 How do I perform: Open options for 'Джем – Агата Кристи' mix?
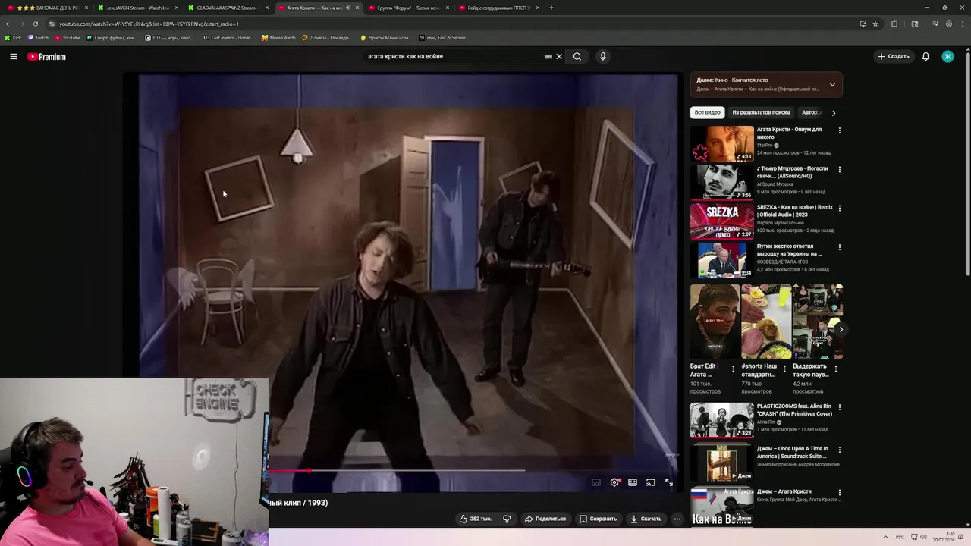coord(839,492)
